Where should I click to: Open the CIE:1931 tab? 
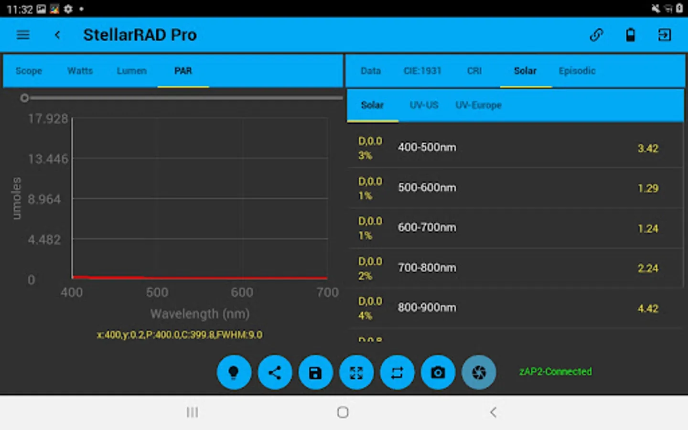tap(422, 71)
